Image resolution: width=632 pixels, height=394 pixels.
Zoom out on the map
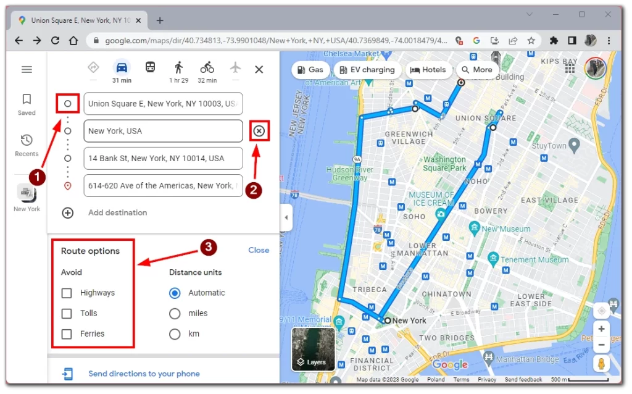pos(601,345)
